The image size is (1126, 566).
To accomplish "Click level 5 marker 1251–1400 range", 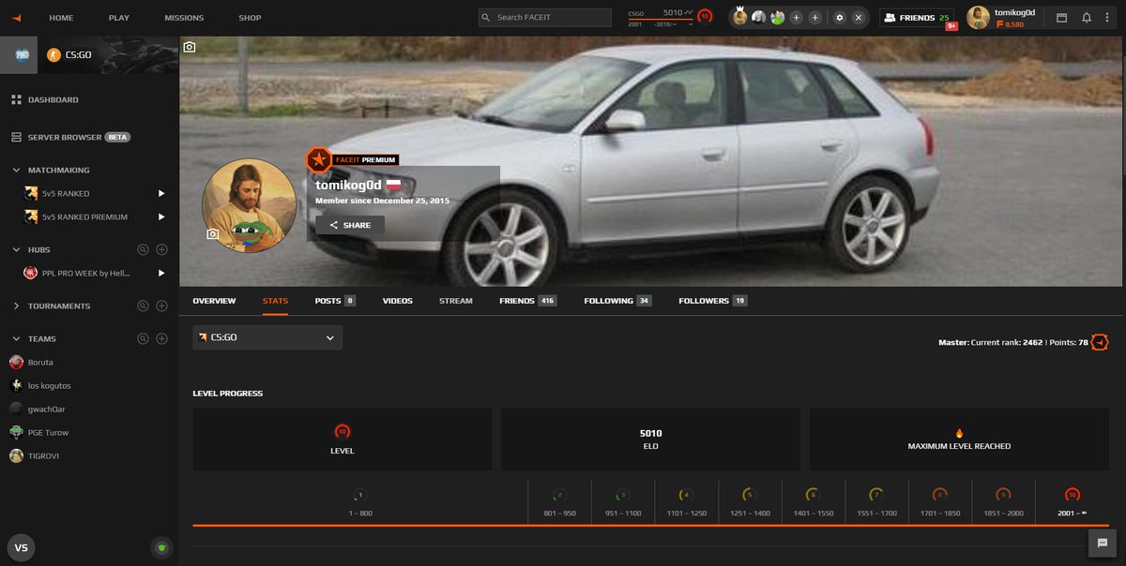I will (x=749, y=501).
